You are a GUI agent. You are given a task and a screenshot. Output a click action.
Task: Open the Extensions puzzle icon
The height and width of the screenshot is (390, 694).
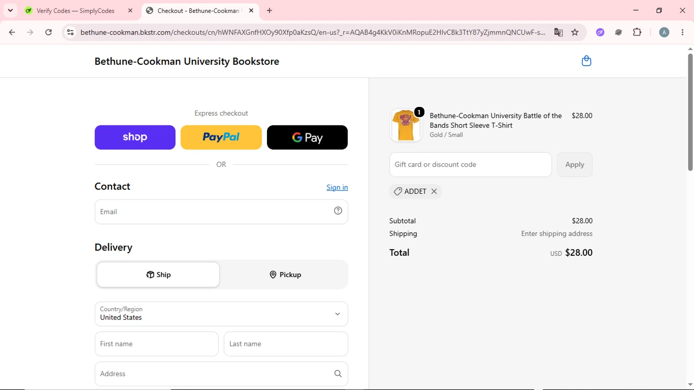(x=637, y=32)
